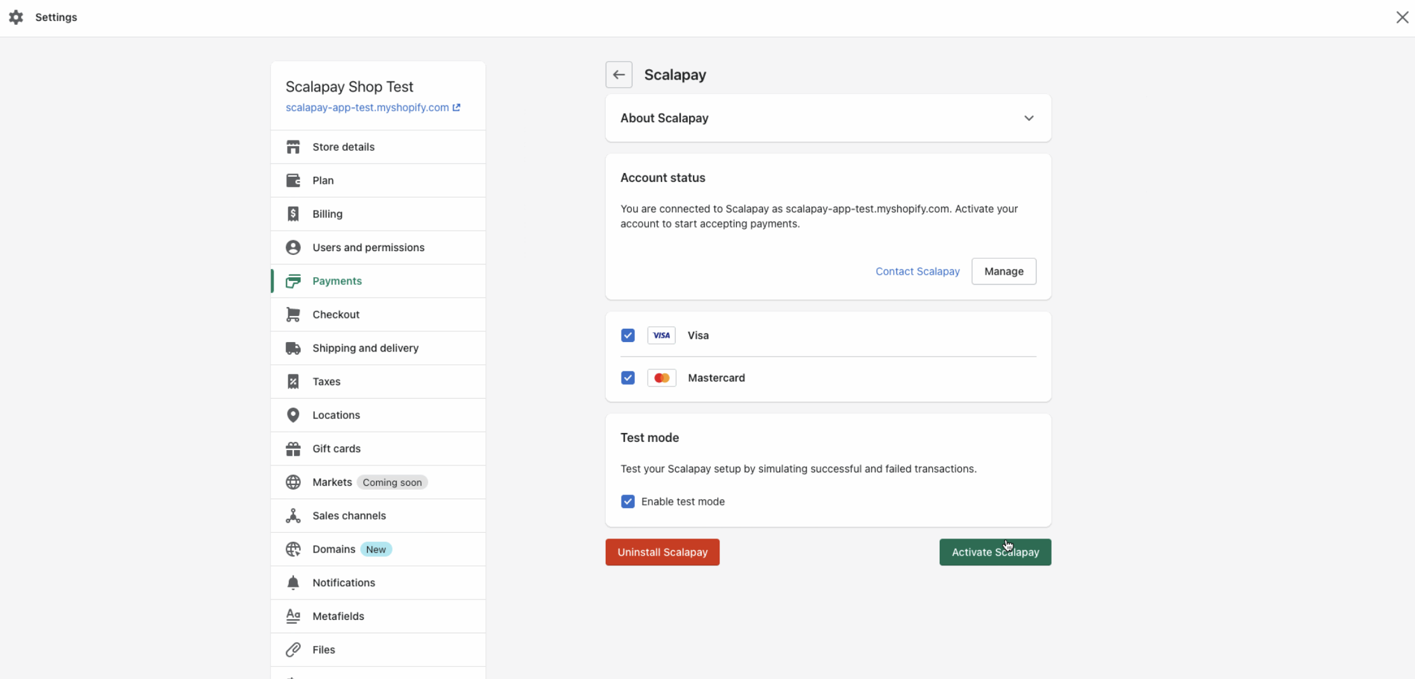Click the green Activate Scalapay button
Viewport: 1415px width, 679px height.
995,552
